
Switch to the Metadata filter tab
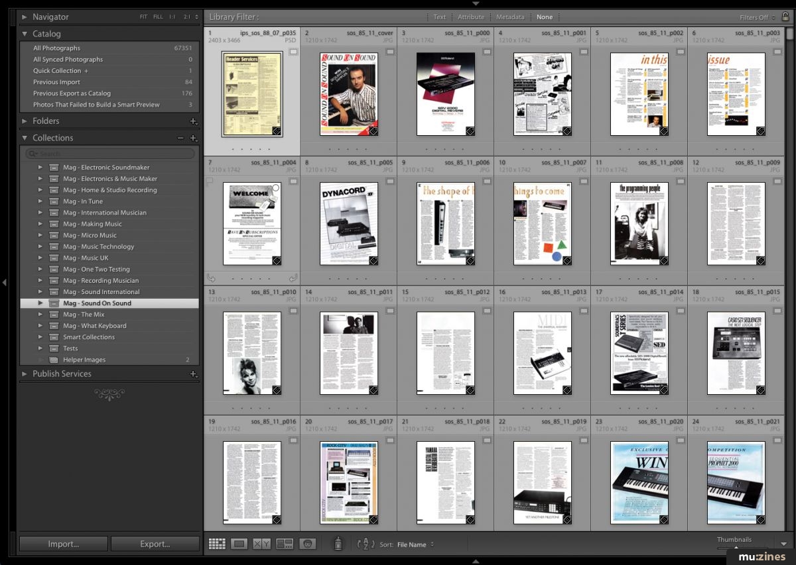510,17
